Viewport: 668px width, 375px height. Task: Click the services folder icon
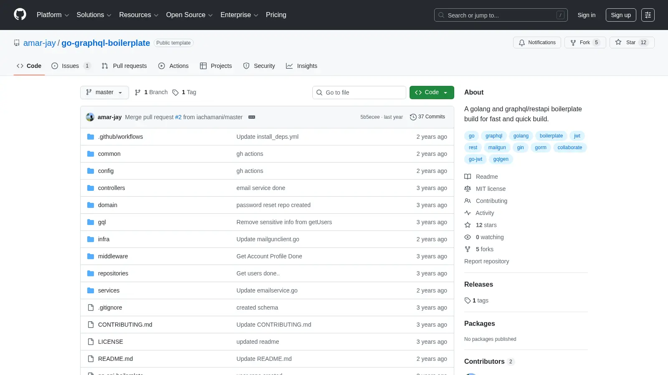tap(91, 290)
